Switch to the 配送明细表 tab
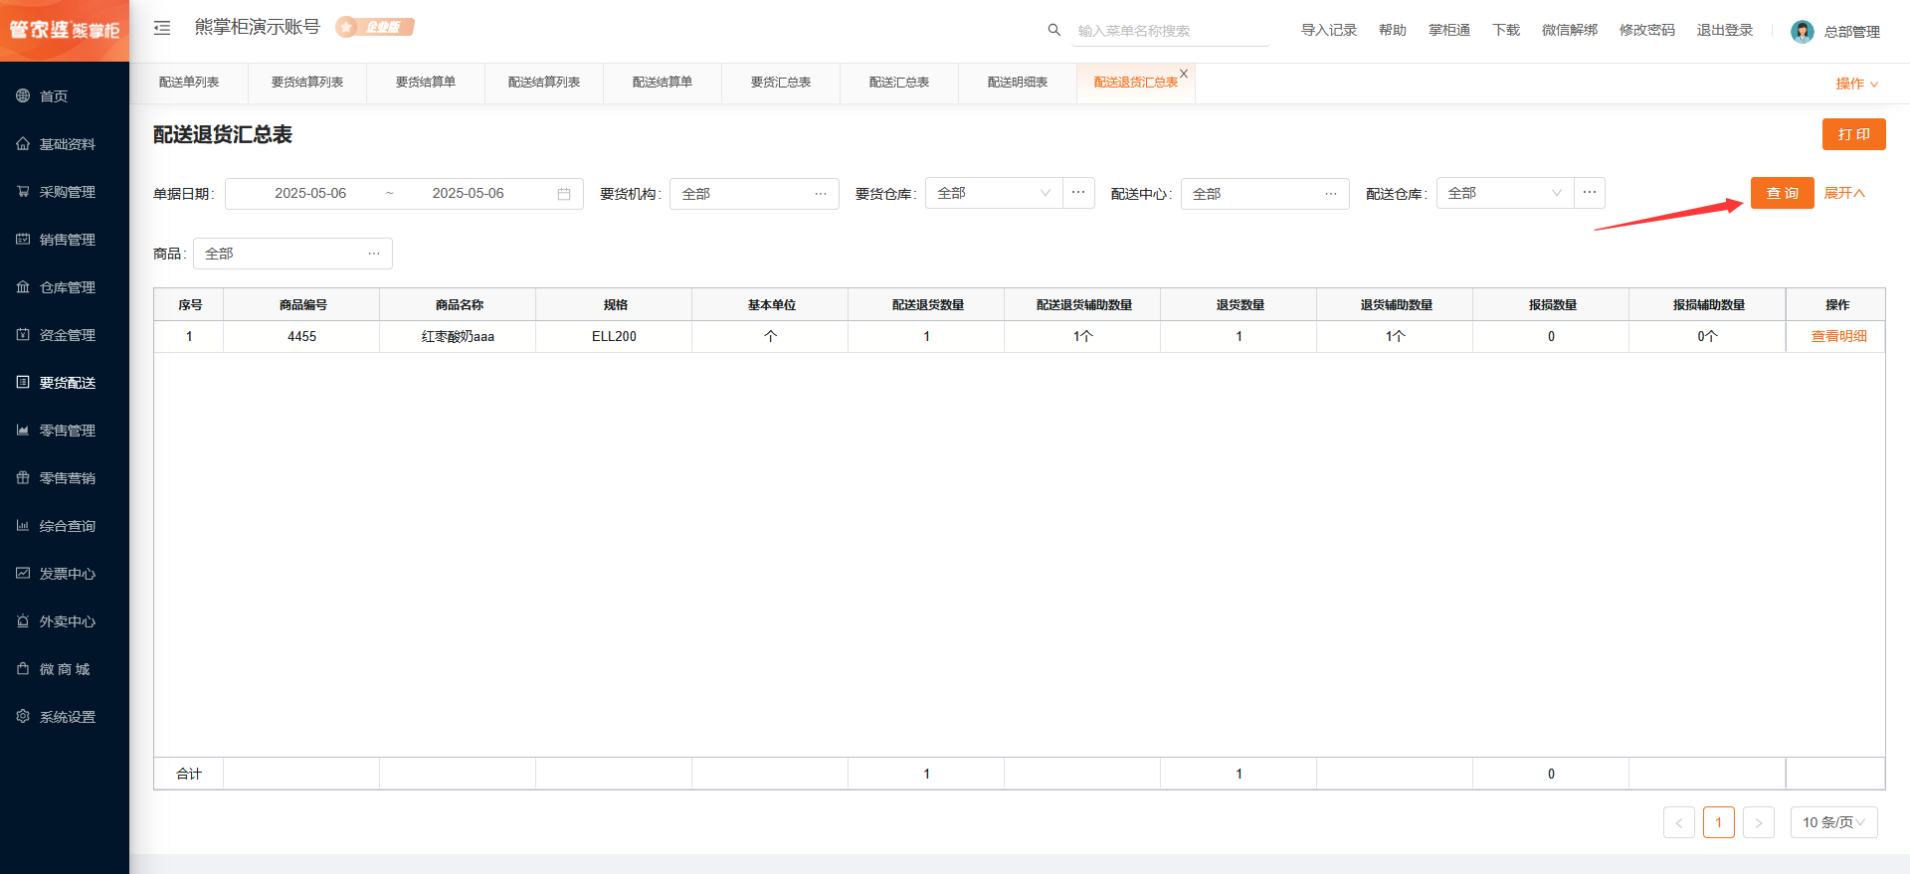The image size is (1910, 874). click(1018, 83)
